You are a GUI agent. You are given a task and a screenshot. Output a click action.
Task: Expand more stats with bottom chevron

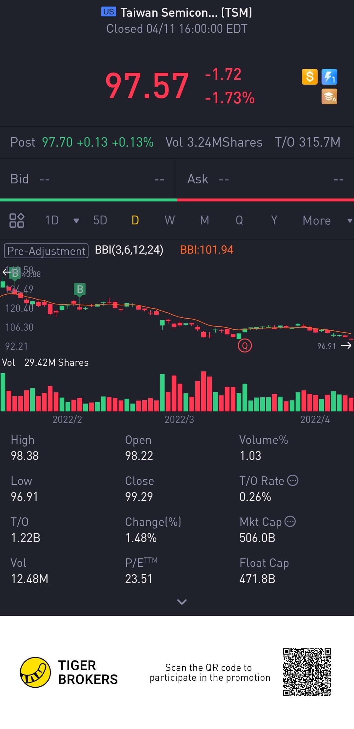point(182,602)
